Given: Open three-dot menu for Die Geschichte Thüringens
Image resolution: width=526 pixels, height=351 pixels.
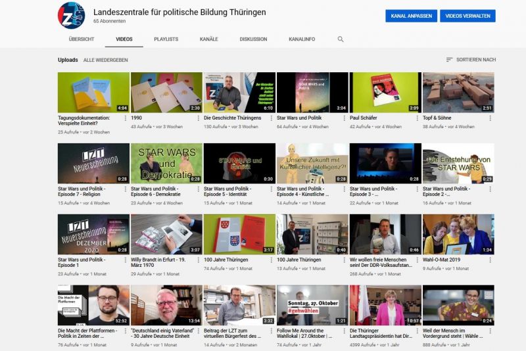Looking at the screenshot, I should pos(272,118).
